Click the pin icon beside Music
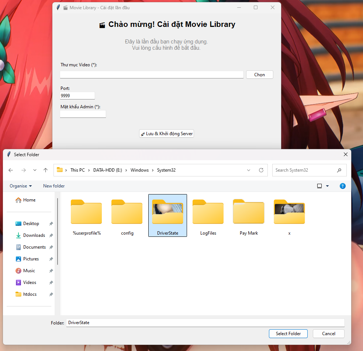The height and width of the screenshot is (351, 363). (51, 271)
